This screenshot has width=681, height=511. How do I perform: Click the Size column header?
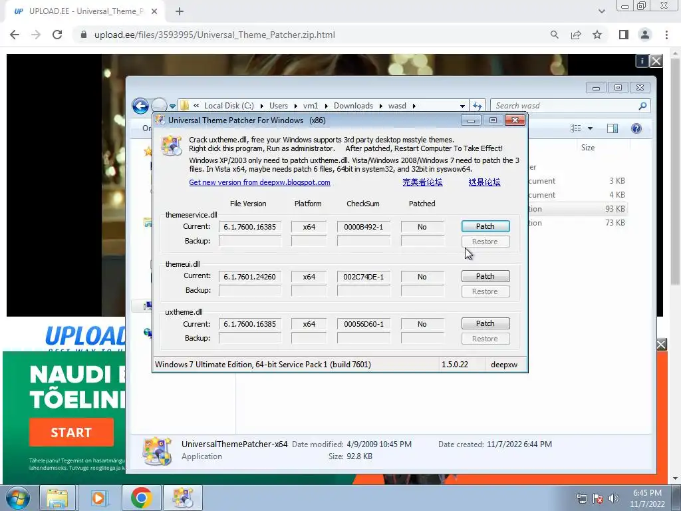588,148
